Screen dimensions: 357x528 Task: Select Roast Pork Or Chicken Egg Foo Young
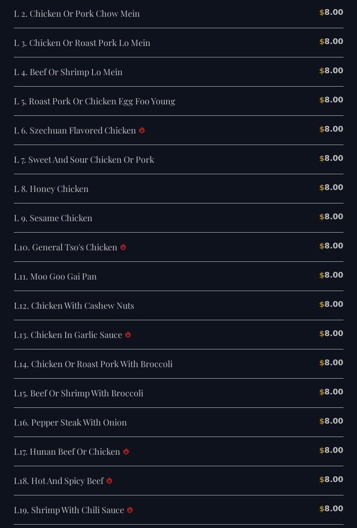[x=94, y=101]
